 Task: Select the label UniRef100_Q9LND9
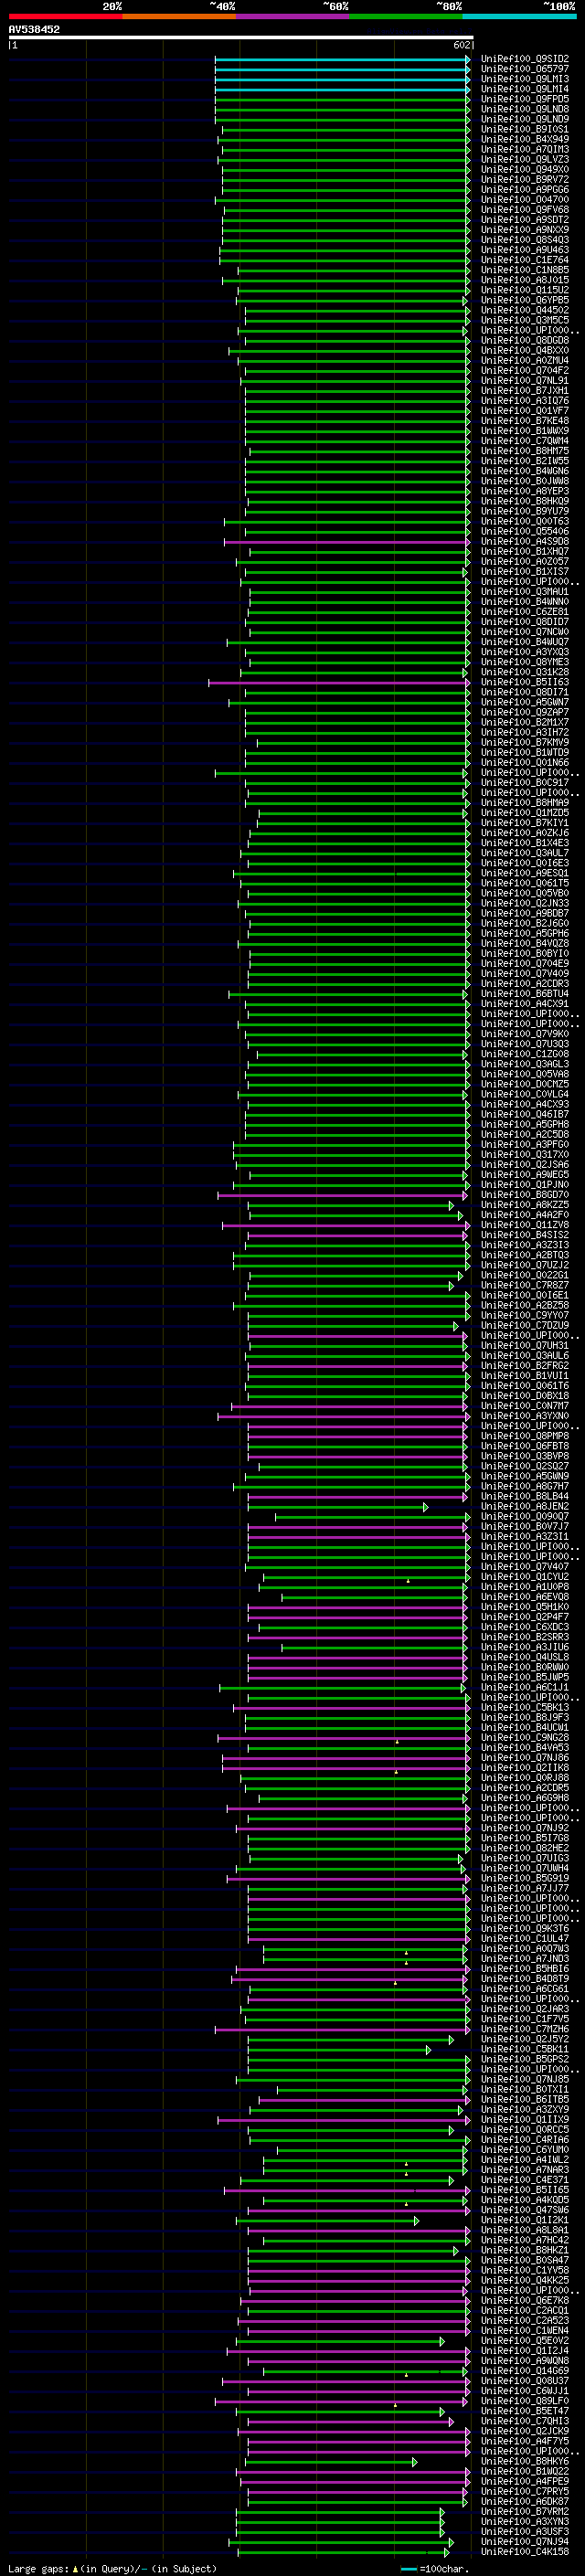pos(525,119)
